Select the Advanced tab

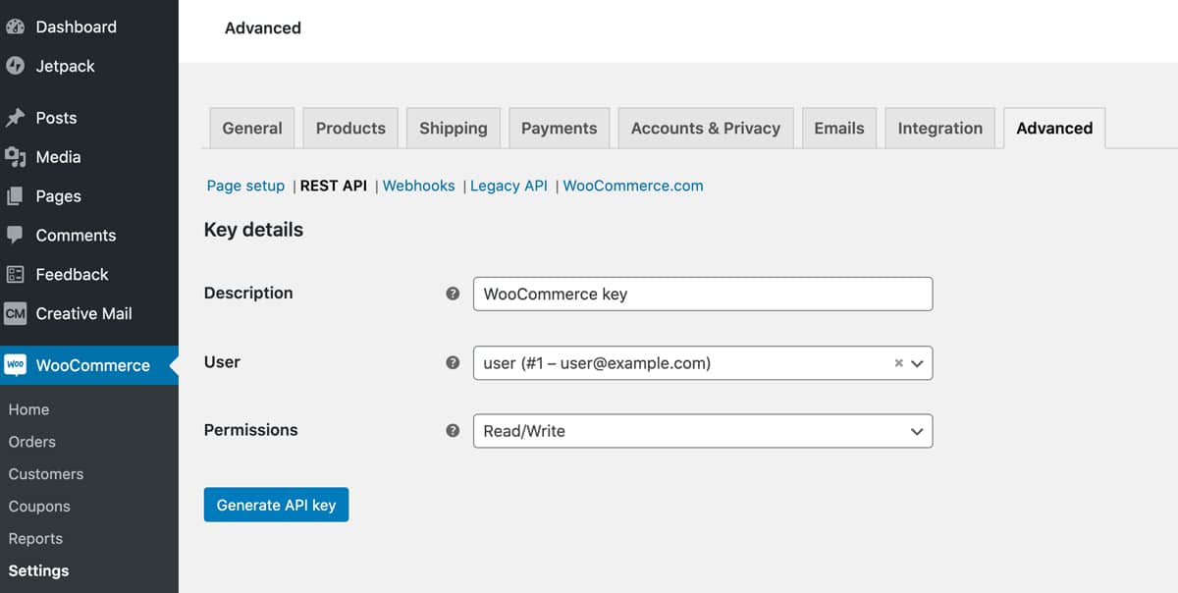pyautogui.click(x=1055, y=129)
